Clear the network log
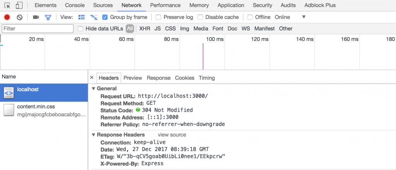The image size is (396, 170). pyautogui.click(x=19, y=17)
